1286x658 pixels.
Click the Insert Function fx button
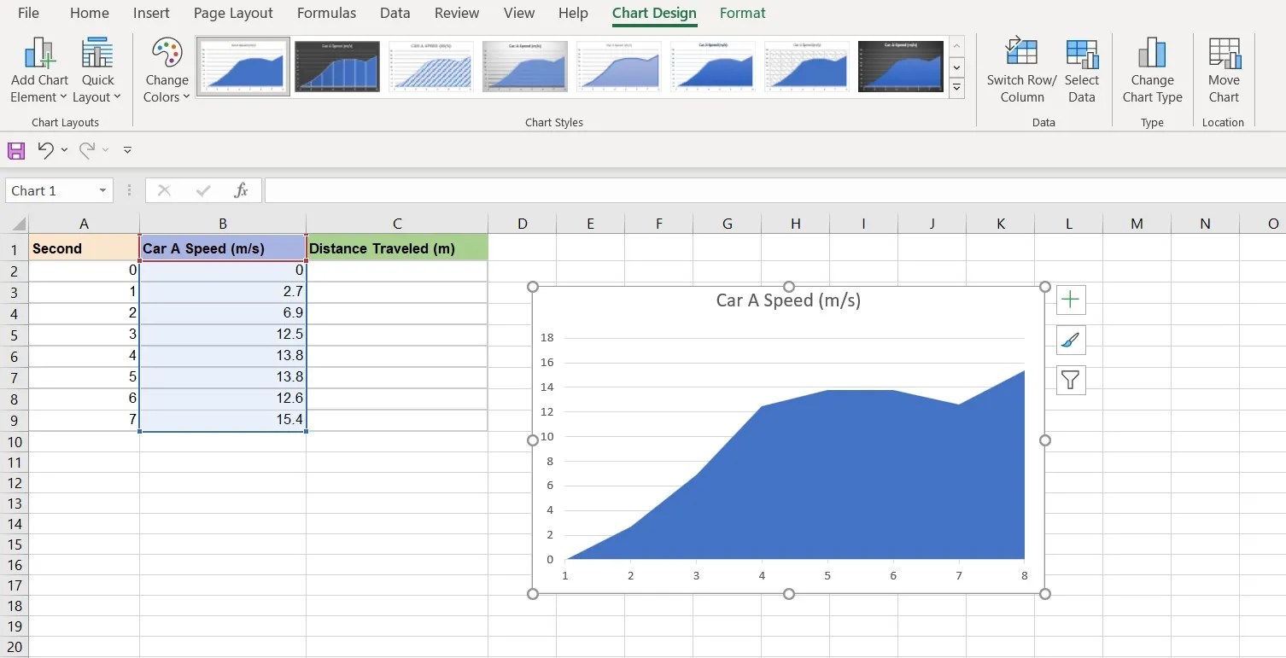(240, 190)
